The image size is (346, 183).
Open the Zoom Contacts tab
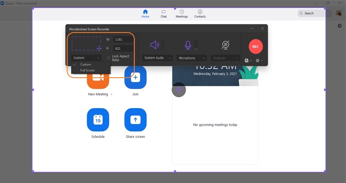200,14
